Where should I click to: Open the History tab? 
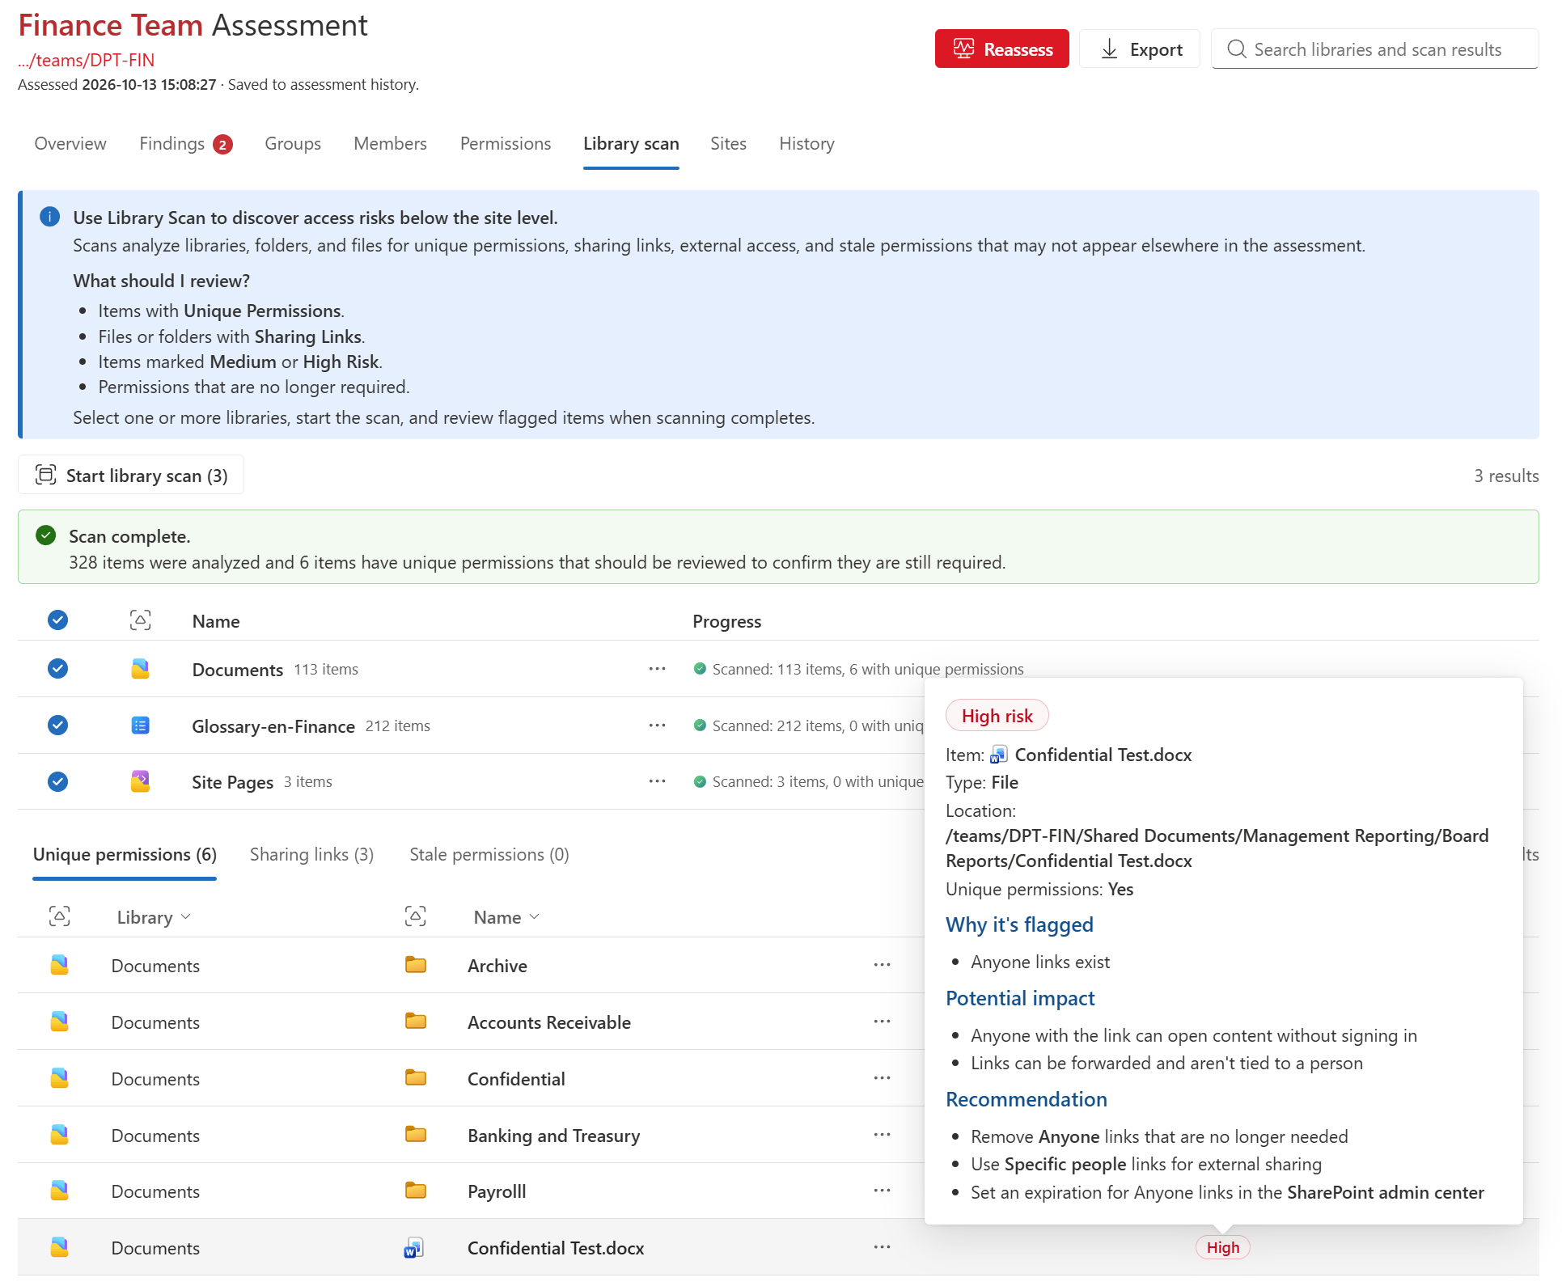point(806,144)
